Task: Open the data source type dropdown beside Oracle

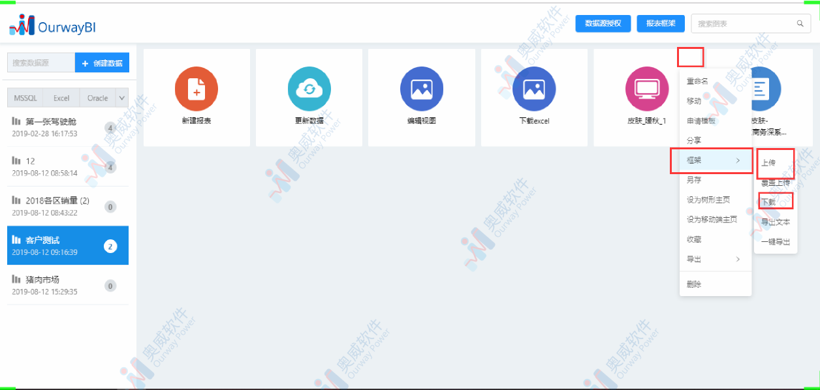Action: [x=122, y=98]
